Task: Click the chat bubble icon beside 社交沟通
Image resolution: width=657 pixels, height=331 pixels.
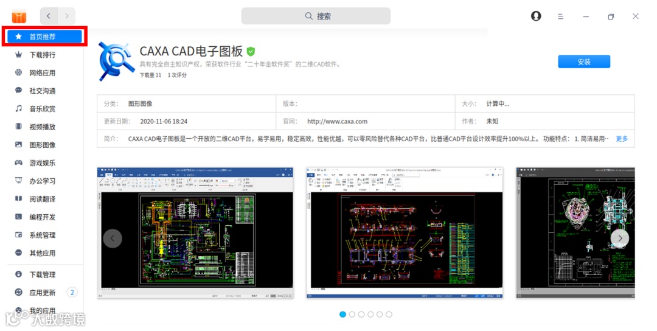Action: (x=18, y=91)
